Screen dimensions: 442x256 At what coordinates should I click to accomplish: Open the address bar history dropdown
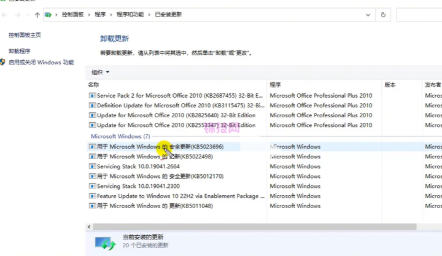(x=368, y=15)
